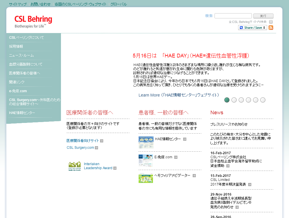Image resolution: width=289 pixels, height=218 pixels.
Task: Open CSL Surgery.com link in content
Action: 80,148
